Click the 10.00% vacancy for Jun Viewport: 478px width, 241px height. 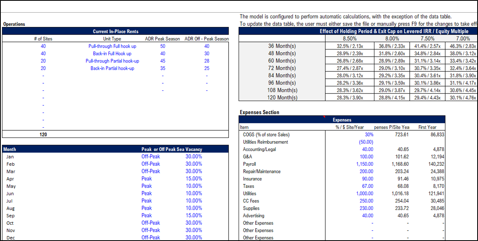194,193
